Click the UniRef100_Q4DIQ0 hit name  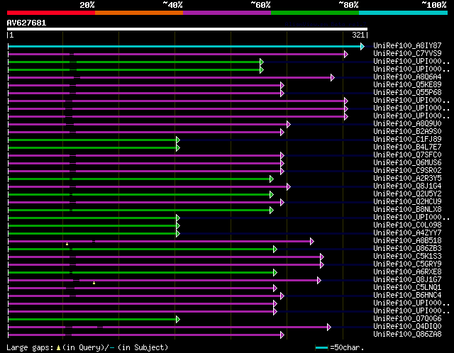(x=407, y=327)
